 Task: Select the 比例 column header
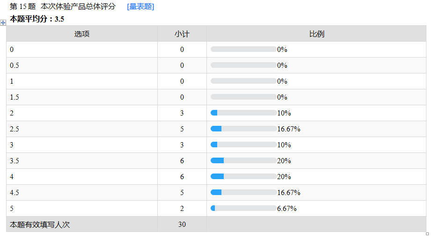point(316,34)
